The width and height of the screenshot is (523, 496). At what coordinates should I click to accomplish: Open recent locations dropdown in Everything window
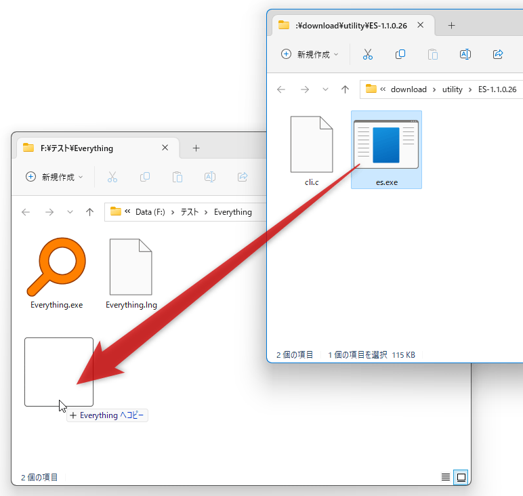coord(70,212)
